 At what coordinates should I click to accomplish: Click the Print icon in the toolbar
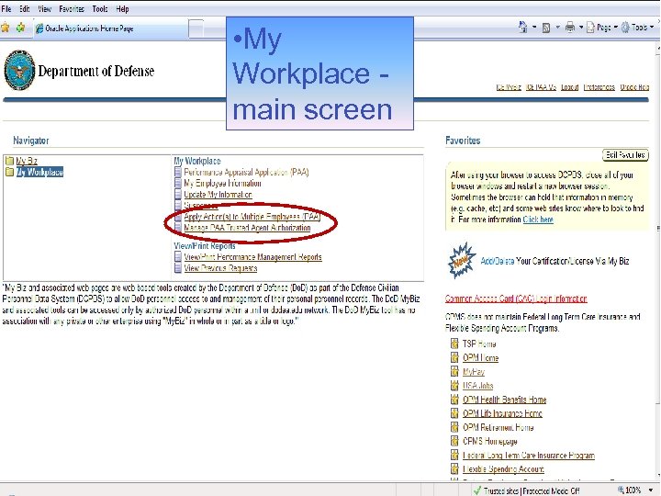point(570,28)
